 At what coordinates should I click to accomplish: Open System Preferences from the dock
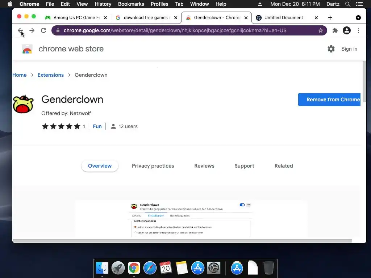click(x=214, y=268)
